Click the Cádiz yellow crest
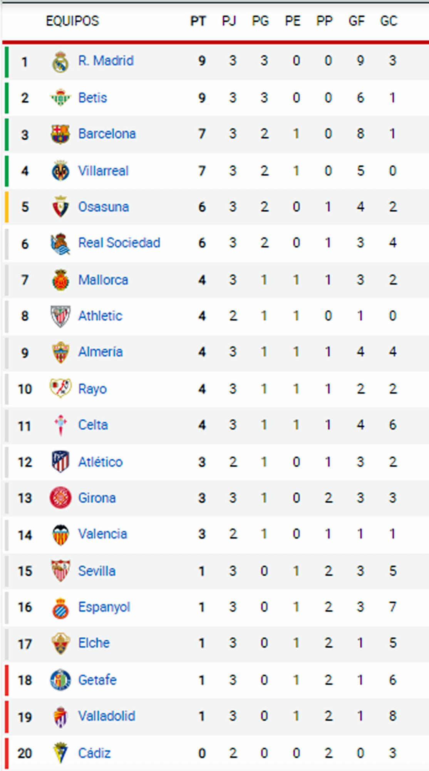 tap(60, 753)
